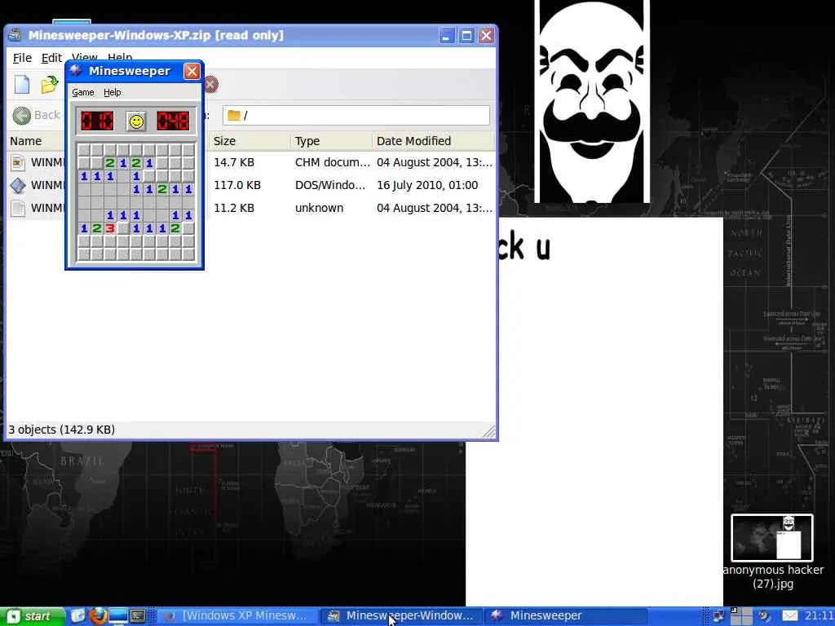Click the '16 July 2010, 01:00' date
835x626 pixels.
pos(427,185)
